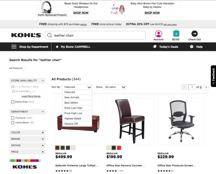The height and width of the screenshot is (174, 216).
Task: Click the Check Out arrow icon
Action: pyautogui.click(x=194, y=34)
